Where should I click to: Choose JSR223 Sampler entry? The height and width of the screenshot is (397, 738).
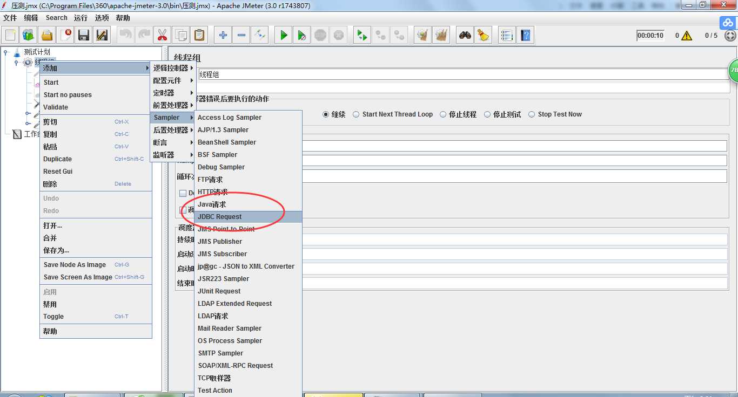248,279
